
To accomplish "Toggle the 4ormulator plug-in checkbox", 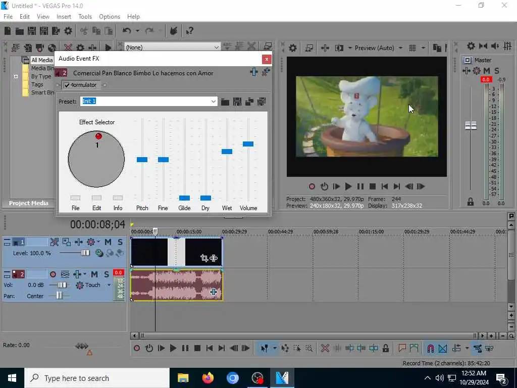I will (67, 85).
